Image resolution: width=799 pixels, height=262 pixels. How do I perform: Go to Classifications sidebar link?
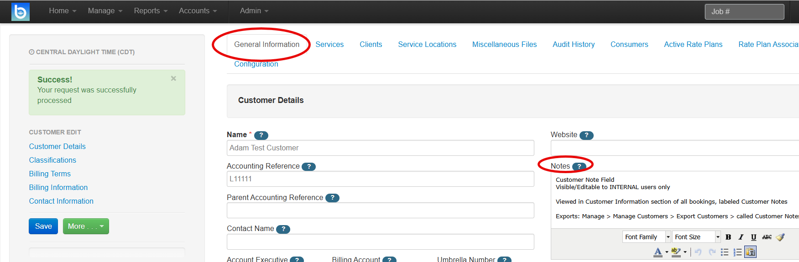pyautogui.click(x=52, y=160)
